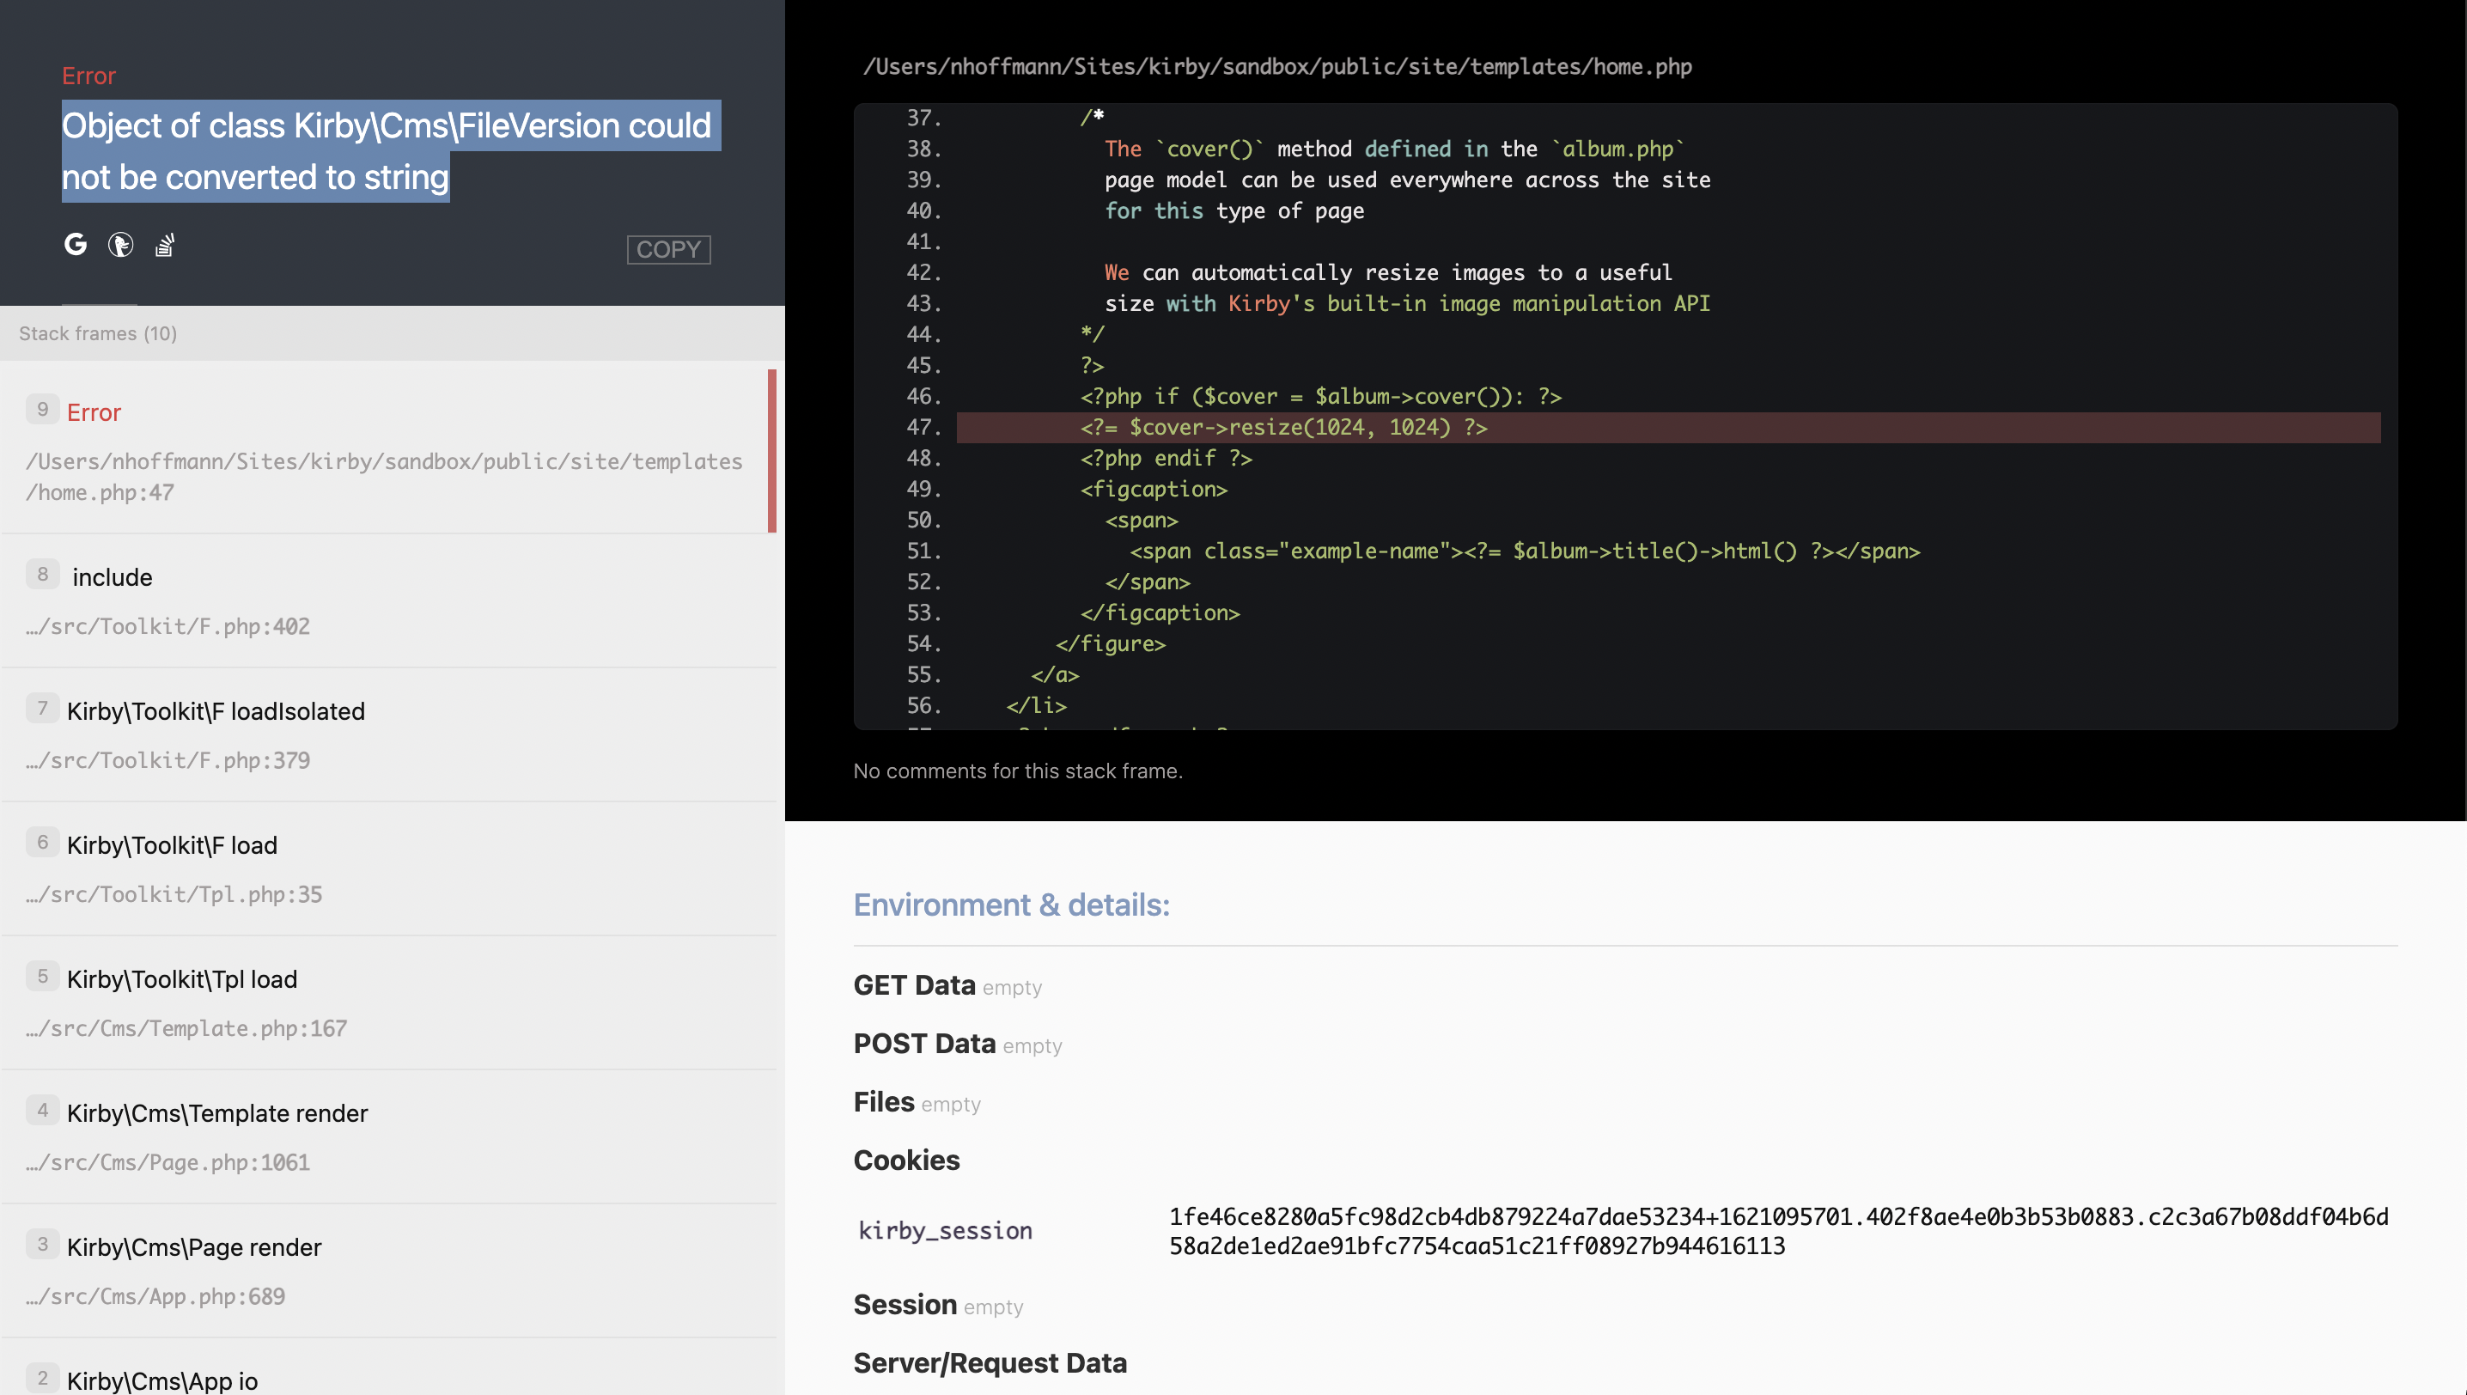Viewport: 2467px width, 1395px height.
Task: Open stack frame 8 include
Action: pos(383,599)
